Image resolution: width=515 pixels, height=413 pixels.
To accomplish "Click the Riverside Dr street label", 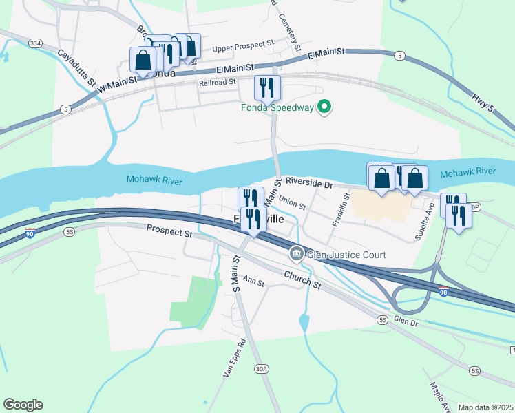I will pyautogui.click(x=309, y=182).
